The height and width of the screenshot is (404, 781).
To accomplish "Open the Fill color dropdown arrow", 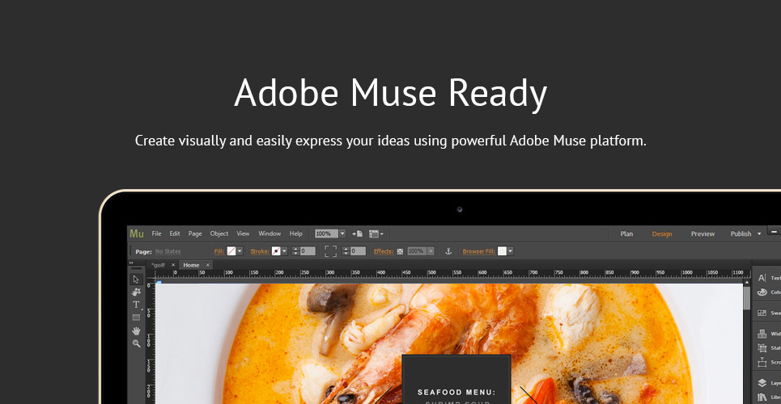I will pos(240,251).
